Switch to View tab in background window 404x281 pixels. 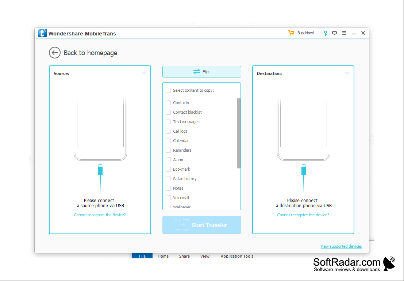205,256
